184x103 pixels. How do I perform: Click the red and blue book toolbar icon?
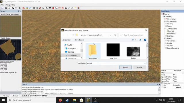78,8
